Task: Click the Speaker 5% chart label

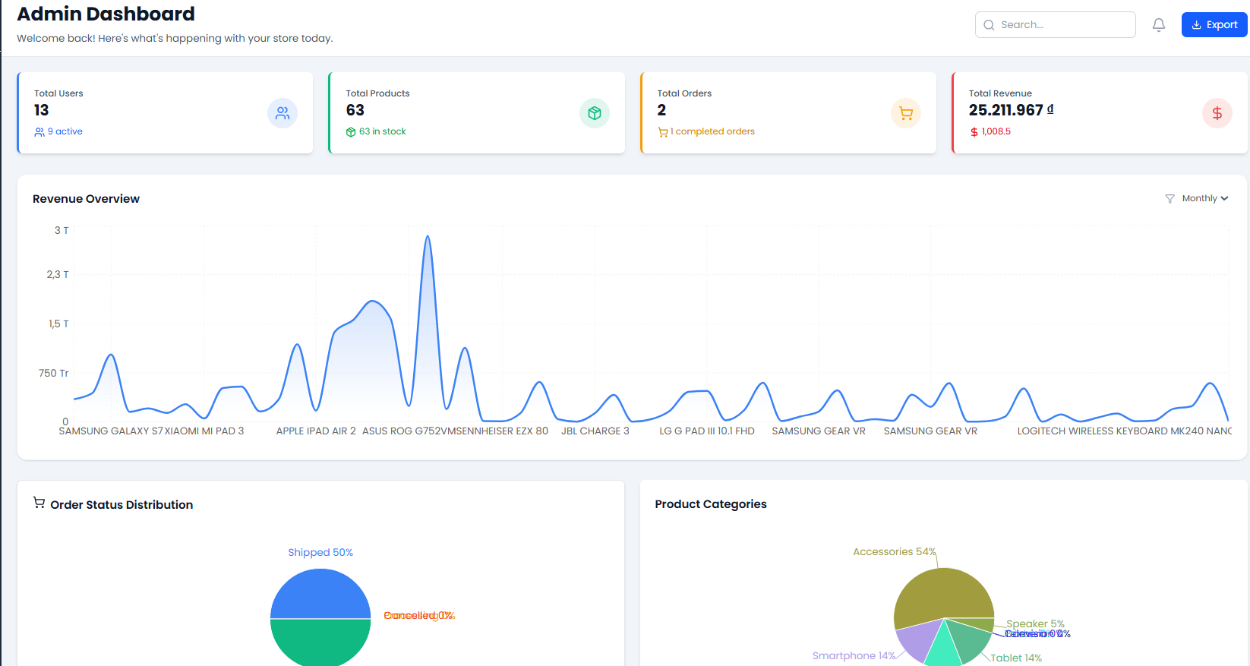Action: (x=1035, y=623)
